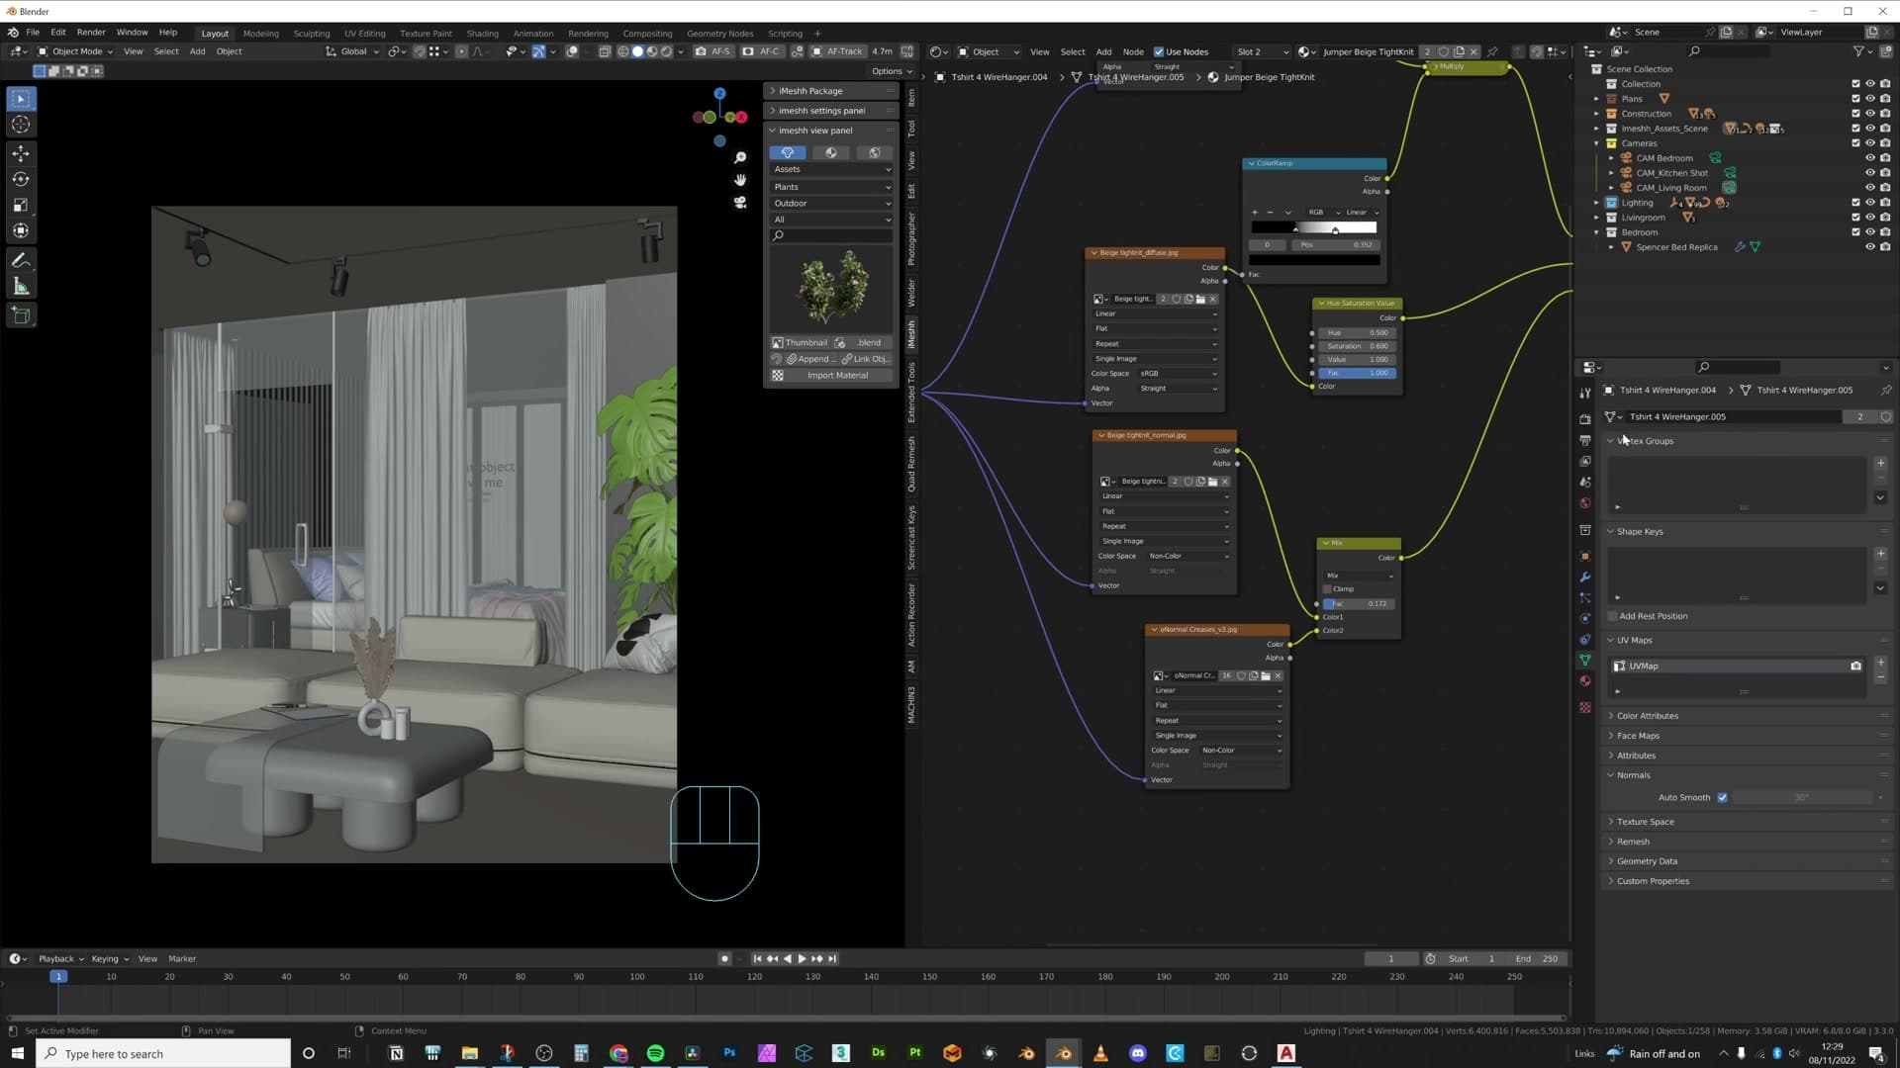Click the plant asset thumbnail preview
Screen dimensions: 1900x1068
[x=832, y=290]
